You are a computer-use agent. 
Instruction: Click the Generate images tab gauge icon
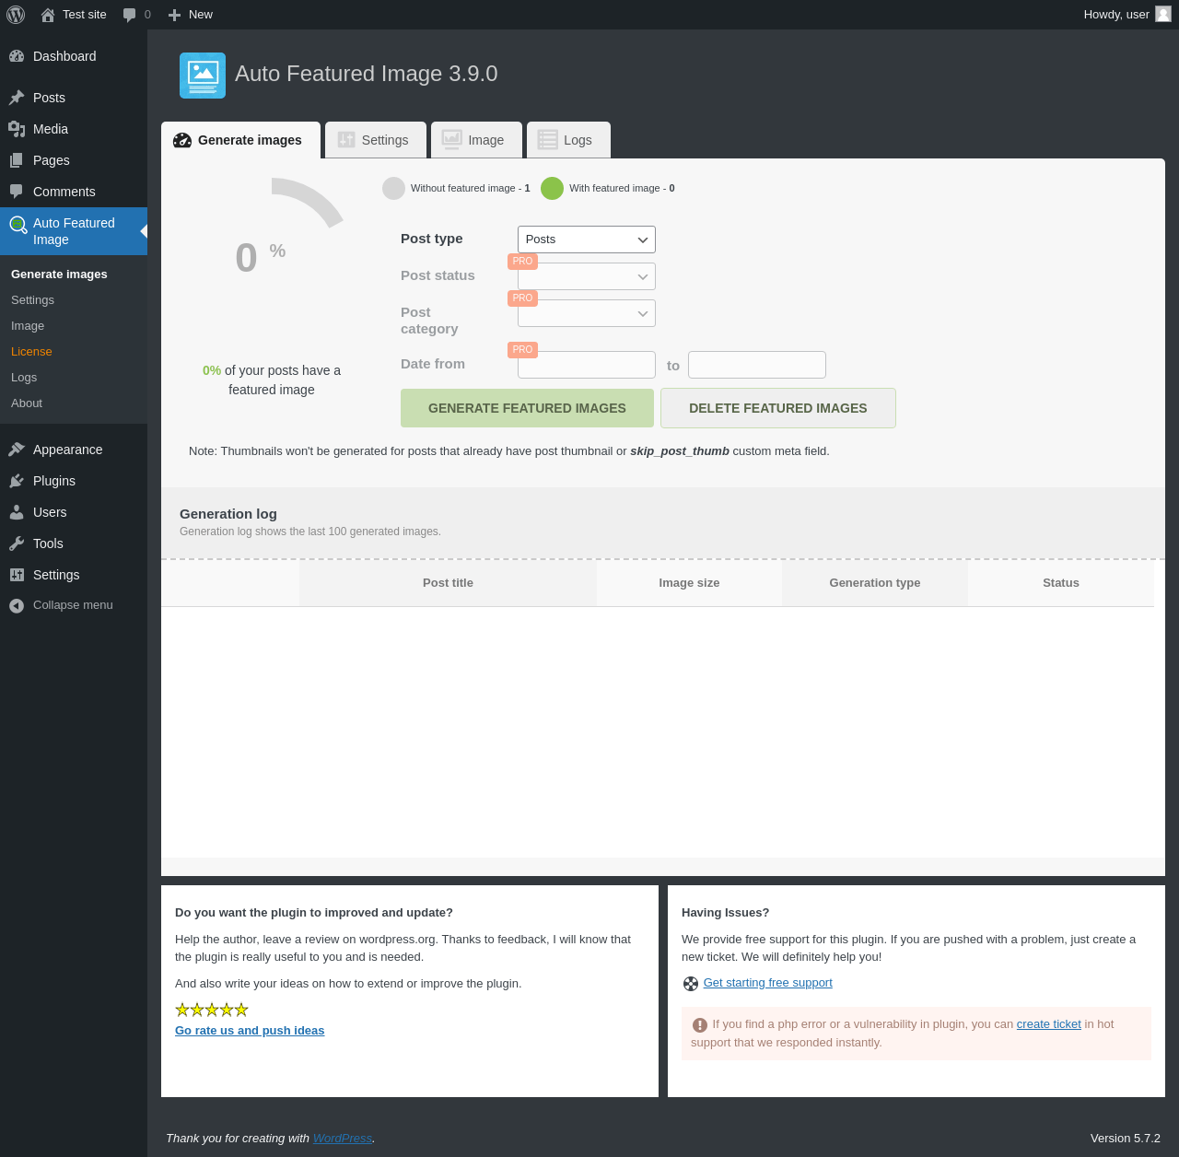pyautogui.click(x=182, y=140)
